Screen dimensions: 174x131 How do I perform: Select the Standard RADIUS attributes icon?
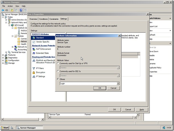pos(34,38)
